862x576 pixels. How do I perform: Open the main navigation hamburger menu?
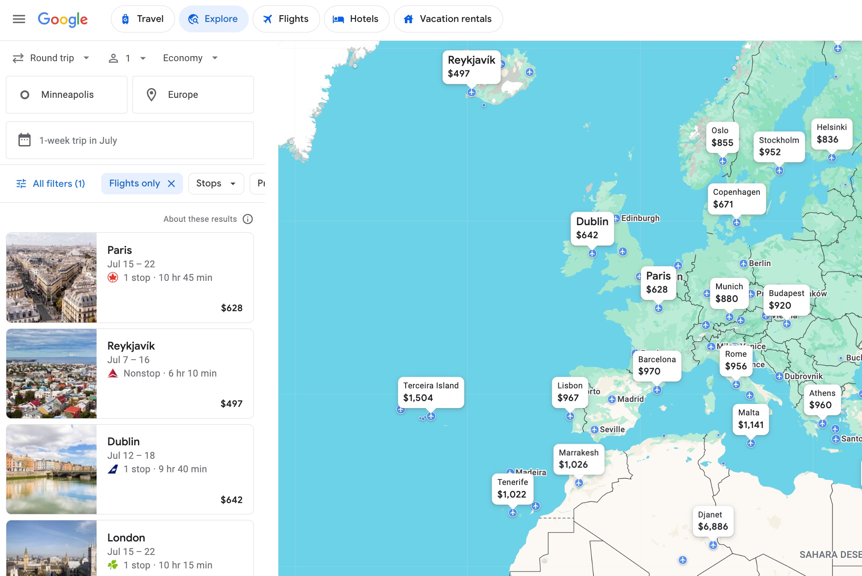(19, 19)
